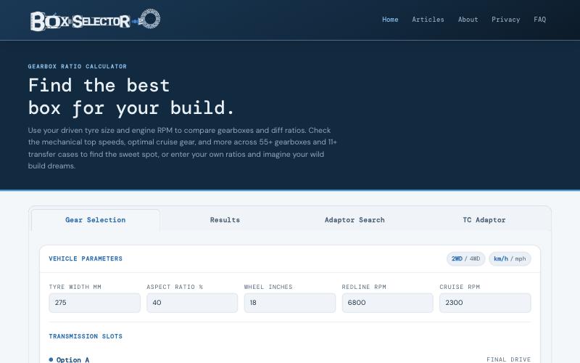Click the 'FINAL DRIVE' label

[509, 359]
